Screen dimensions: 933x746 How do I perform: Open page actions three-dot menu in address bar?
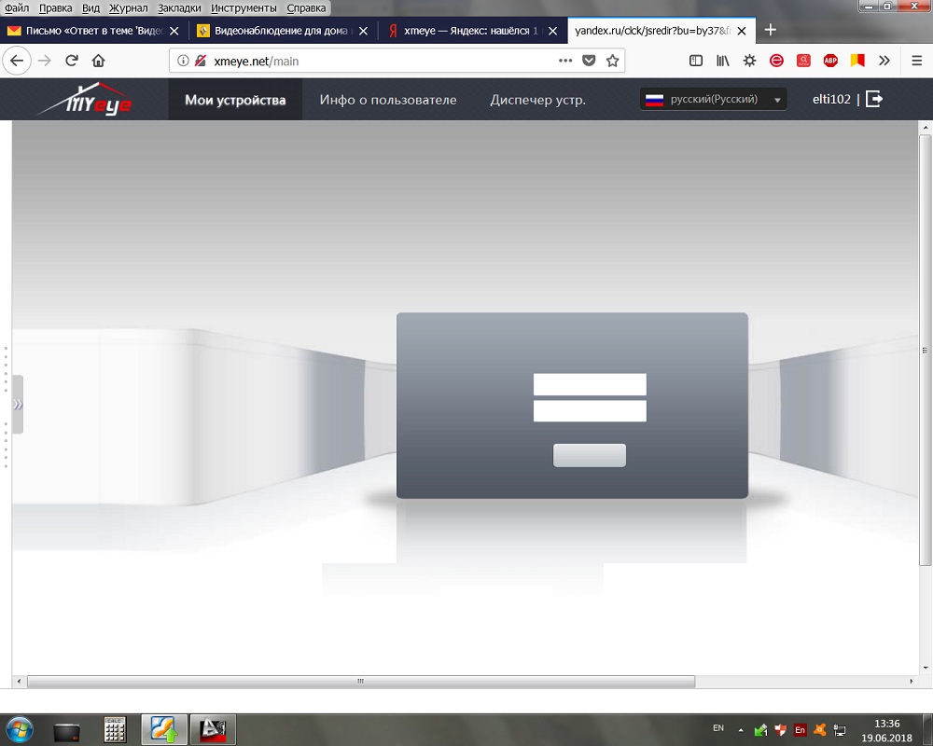click(x=565, y=61)
